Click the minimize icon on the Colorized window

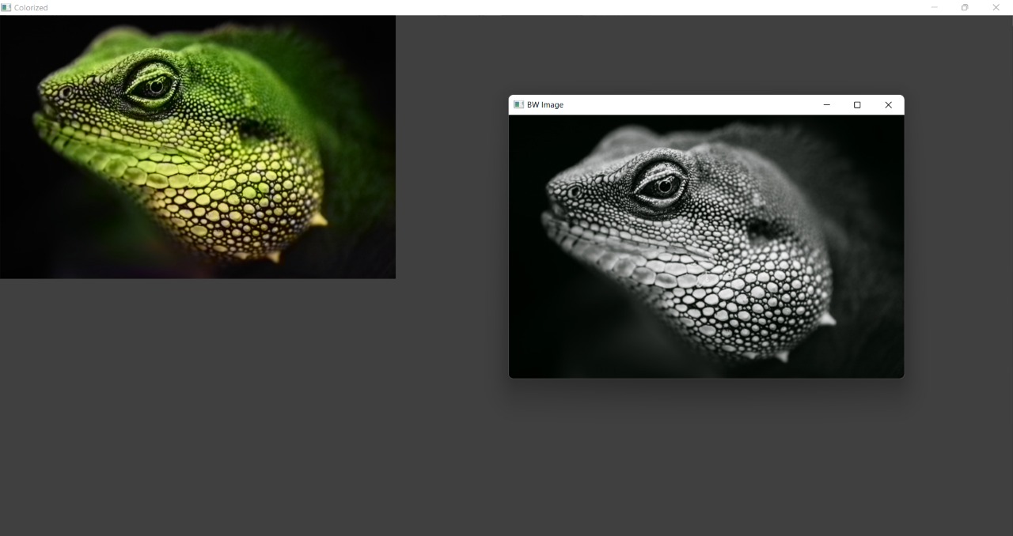click(x=934, y=7)
